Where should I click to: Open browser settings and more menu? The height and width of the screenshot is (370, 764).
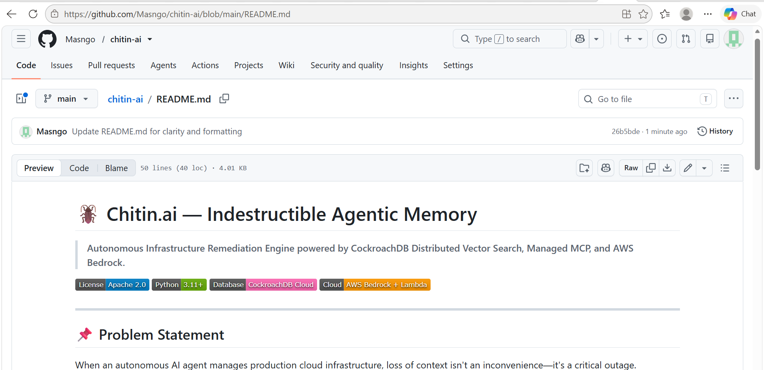pyautogui.click(x=708, y=14)
